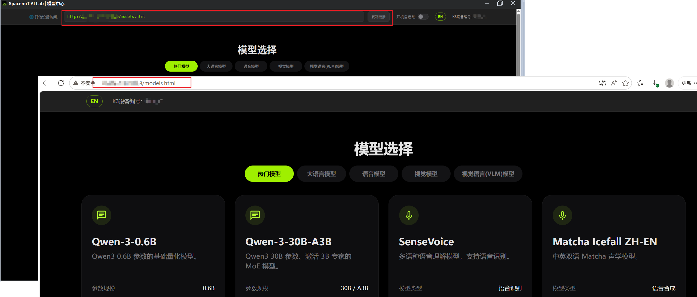Select 大语言模型 tab in SpacemiT window
697x297 pixels.
pyautogui.click(x=216, y=66)
